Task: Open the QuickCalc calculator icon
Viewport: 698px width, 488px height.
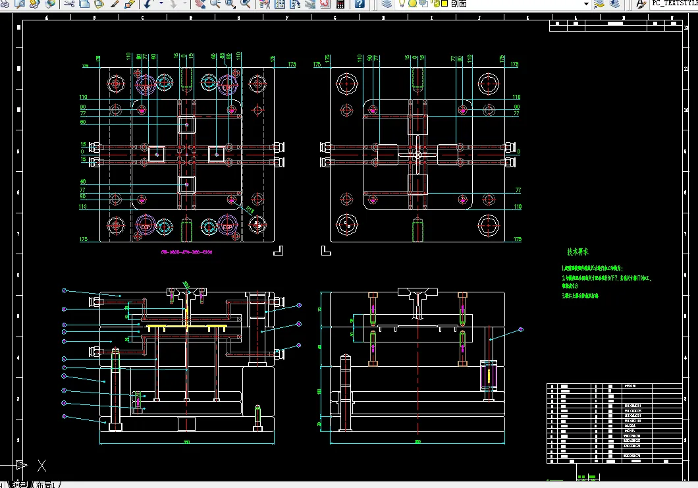Action: pyautogui.click(x=340, y=3)
